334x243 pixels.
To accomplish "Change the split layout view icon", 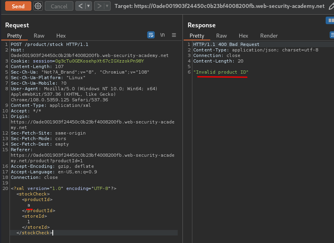I will tap(330, 21).
